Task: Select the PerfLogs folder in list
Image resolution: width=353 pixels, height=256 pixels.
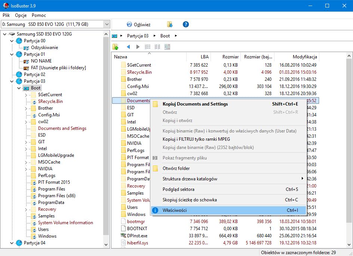Action: (135, 150)
